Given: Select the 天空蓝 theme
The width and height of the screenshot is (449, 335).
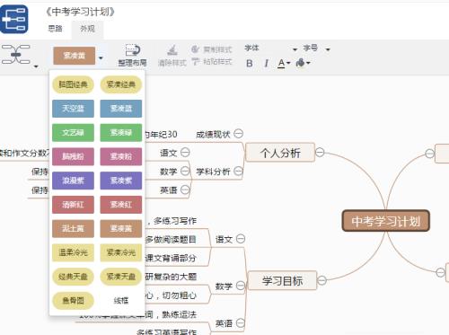Looking at the screenshot, I should point(73,109).
